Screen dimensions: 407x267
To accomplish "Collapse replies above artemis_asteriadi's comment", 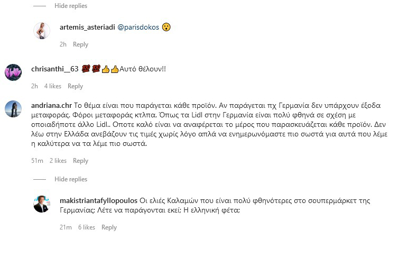I will [x=70, y=6].
